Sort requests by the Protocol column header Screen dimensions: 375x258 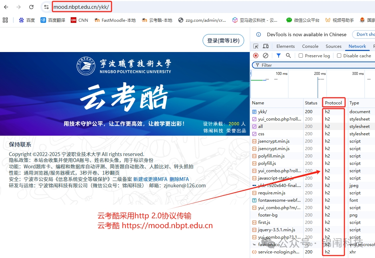pyautogui.click(x=333, y=103)
